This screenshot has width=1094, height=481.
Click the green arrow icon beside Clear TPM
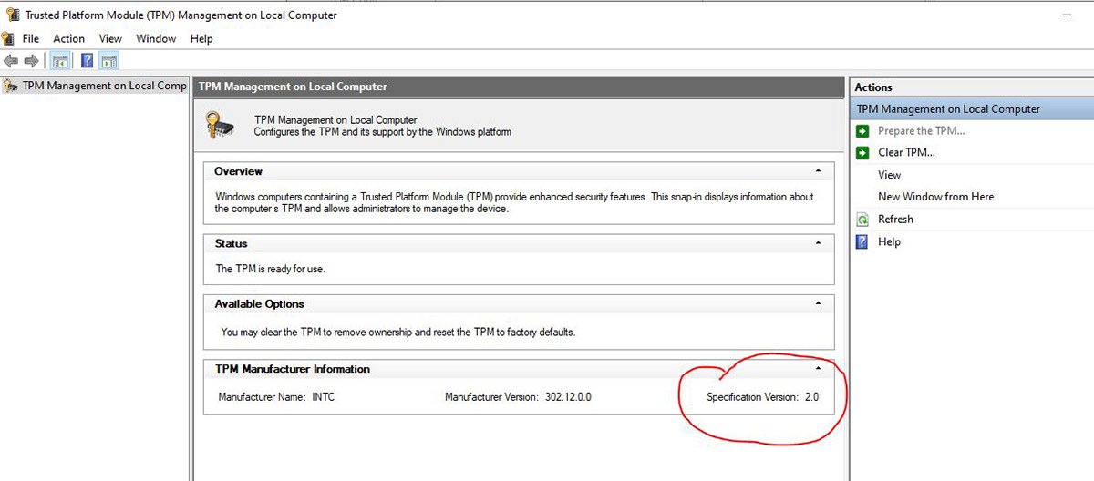pyautogui.click(x=862, y=153)
